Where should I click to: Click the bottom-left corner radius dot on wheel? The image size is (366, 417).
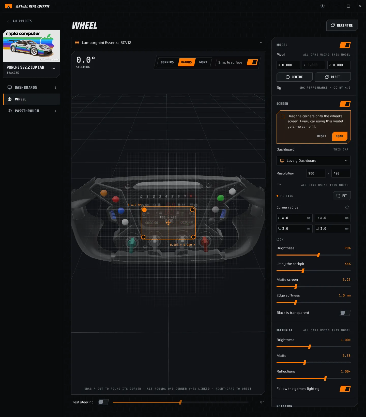click(143, 237)
